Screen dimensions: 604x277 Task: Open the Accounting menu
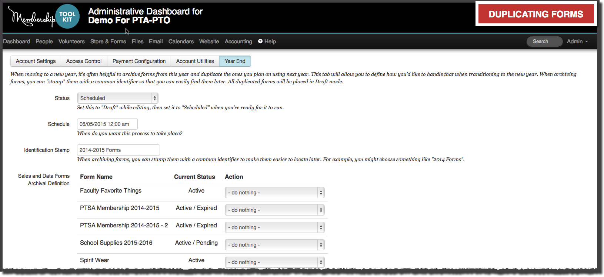click(238, 41)
